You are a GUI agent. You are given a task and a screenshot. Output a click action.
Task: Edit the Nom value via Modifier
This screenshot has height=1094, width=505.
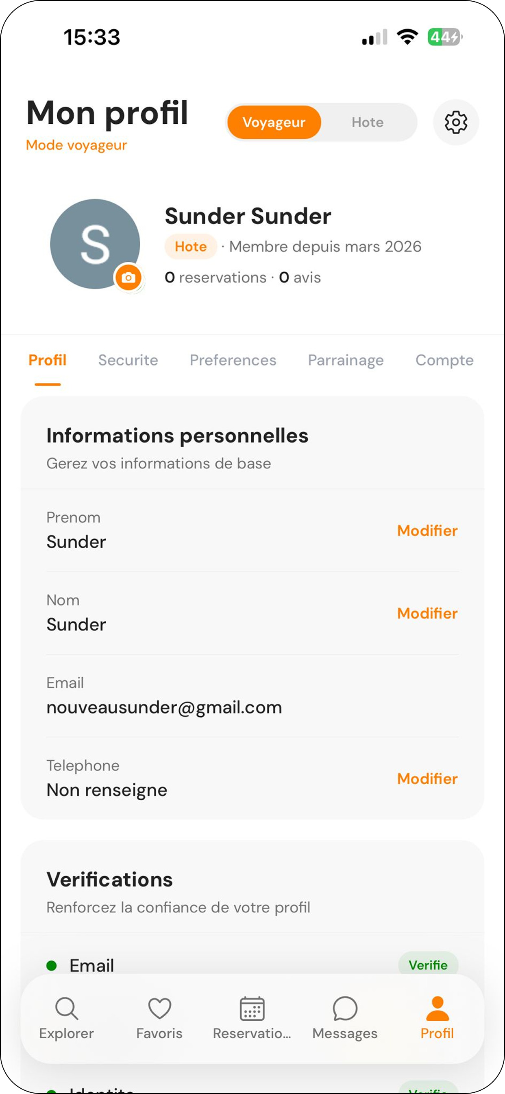(427, 613)
